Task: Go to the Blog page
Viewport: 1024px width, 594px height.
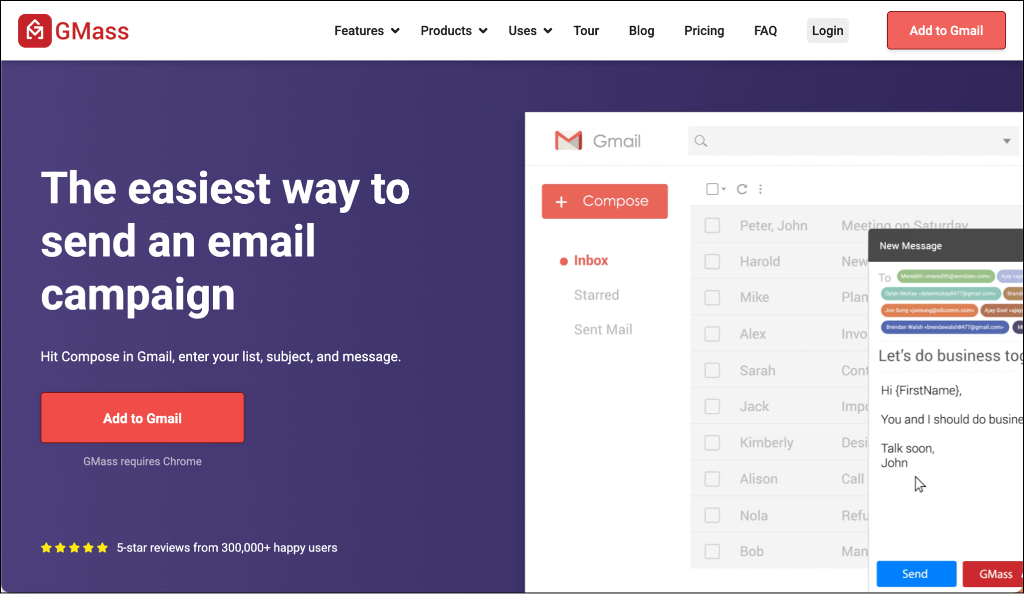Action: click(x=641, y=31)
